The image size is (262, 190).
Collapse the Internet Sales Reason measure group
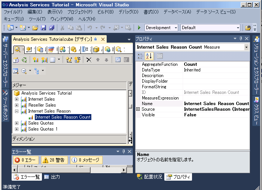(17, 111)
